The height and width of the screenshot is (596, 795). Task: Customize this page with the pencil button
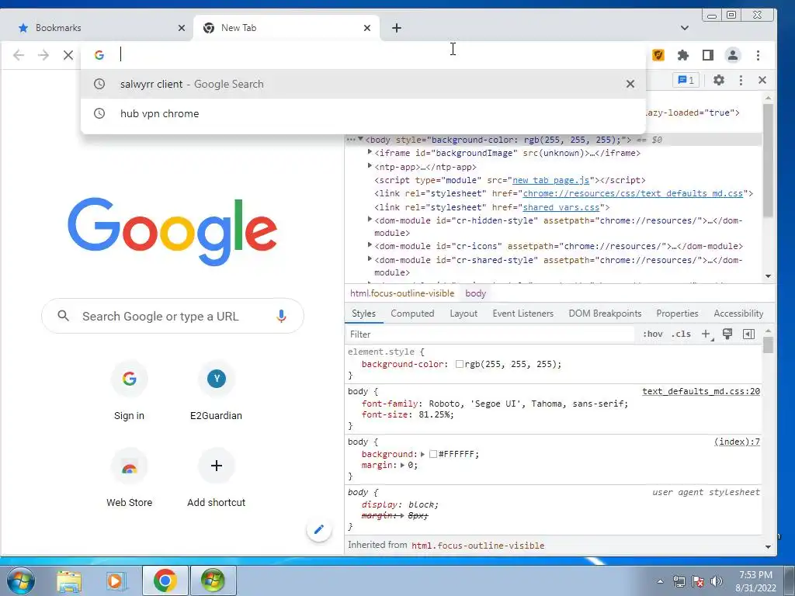coord(319,529)
